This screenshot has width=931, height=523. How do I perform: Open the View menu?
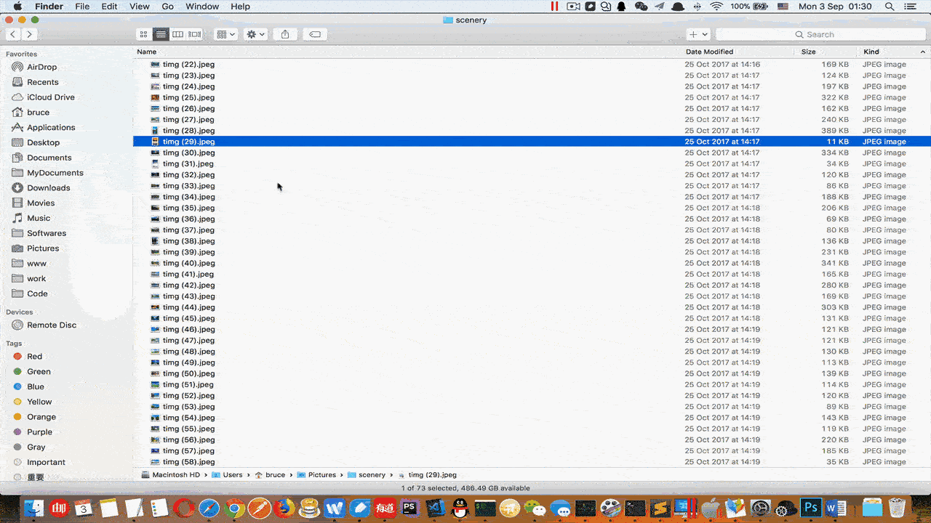[139, 7]
